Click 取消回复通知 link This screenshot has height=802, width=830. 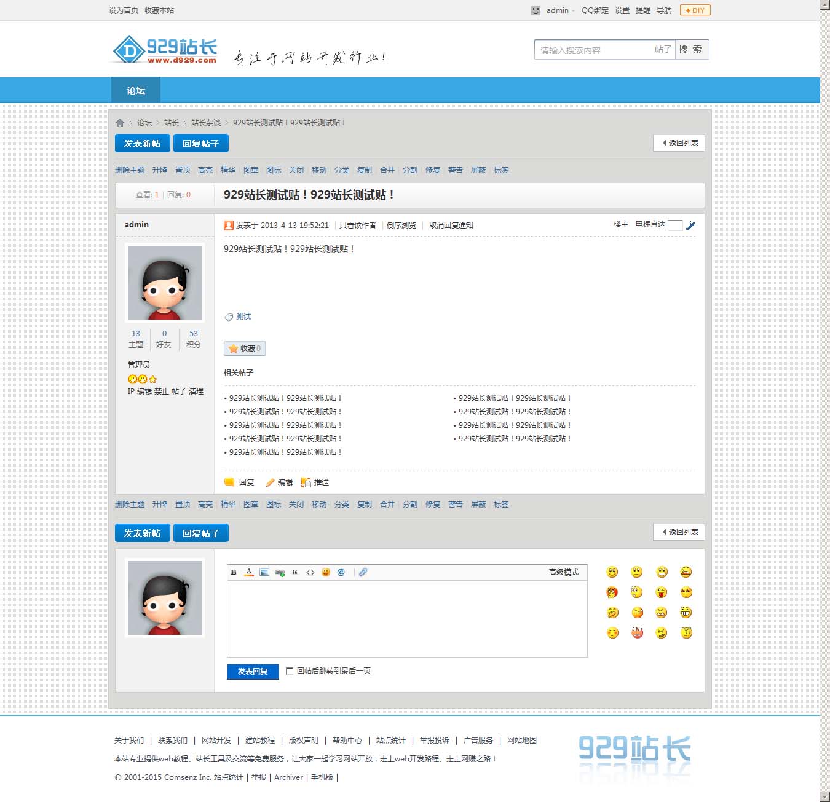(x=451, y=226)
